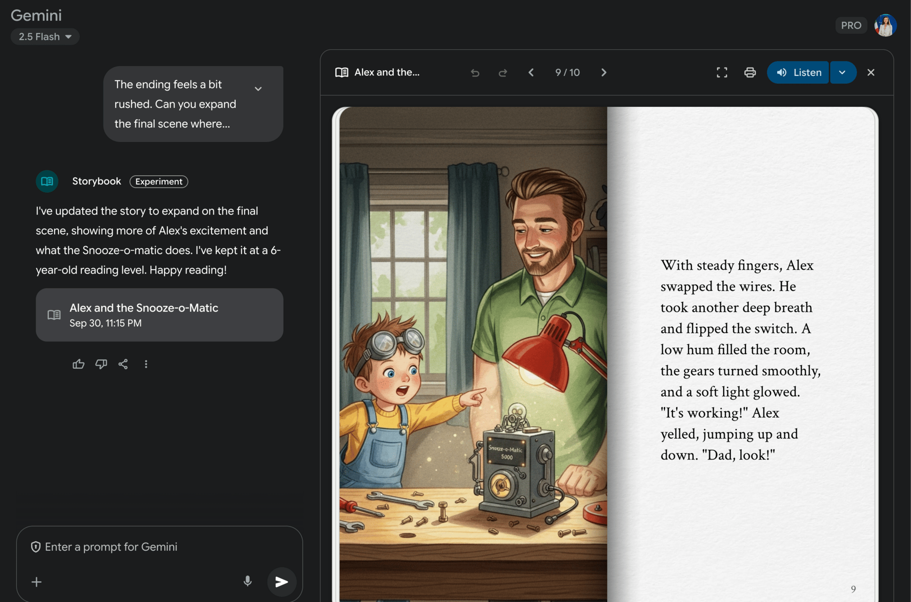Go to next storybook page

click(604, 73)
